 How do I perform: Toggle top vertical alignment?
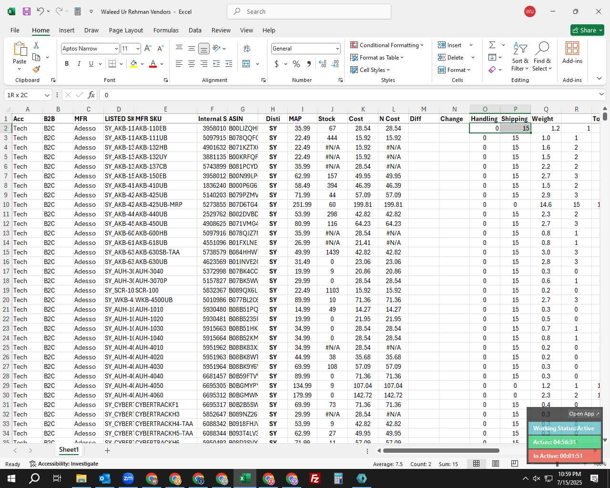point(179,48)
